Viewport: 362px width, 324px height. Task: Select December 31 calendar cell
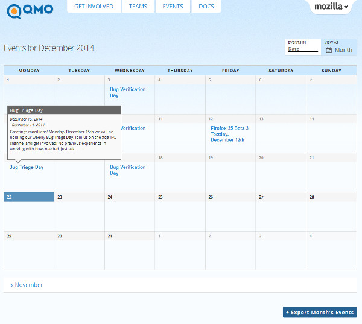tap(130, 250)
